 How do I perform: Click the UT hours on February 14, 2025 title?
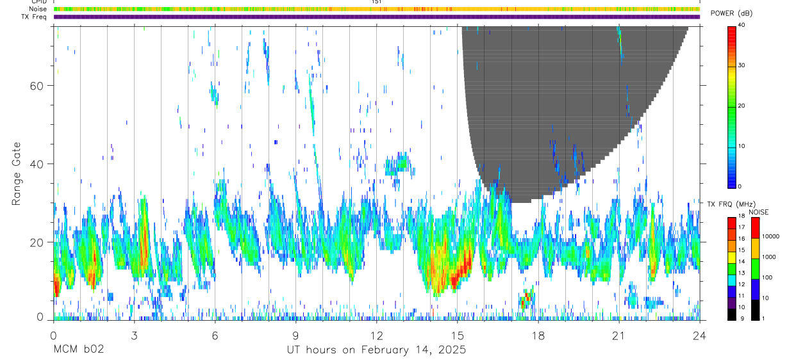coord(376,350)
